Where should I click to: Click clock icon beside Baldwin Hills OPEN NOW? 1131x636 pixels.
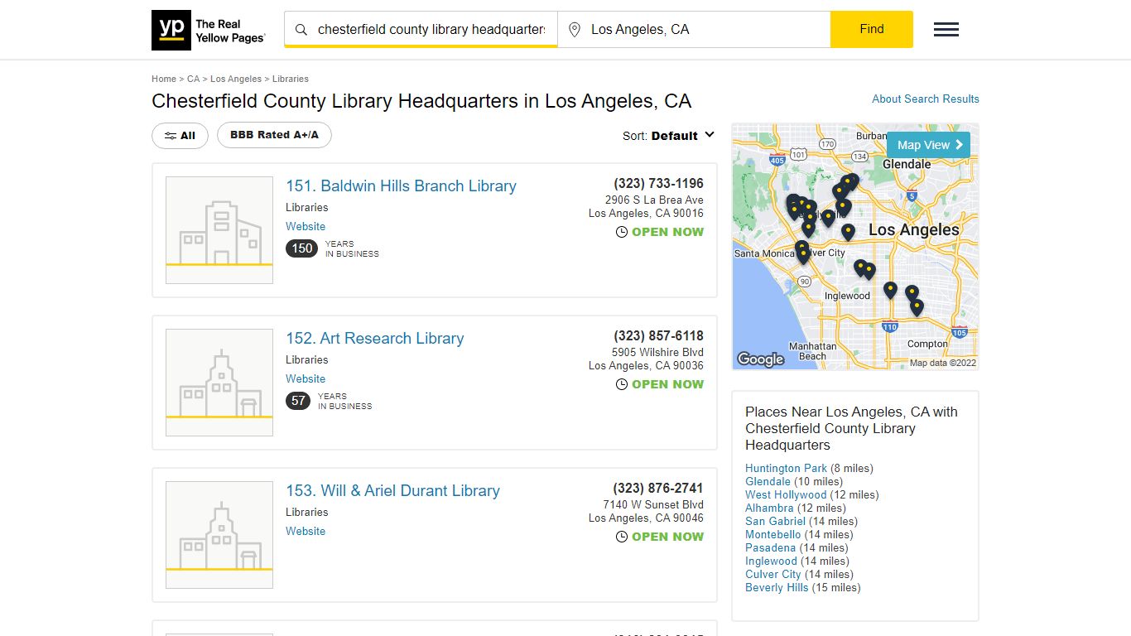[x=622, y=232]
